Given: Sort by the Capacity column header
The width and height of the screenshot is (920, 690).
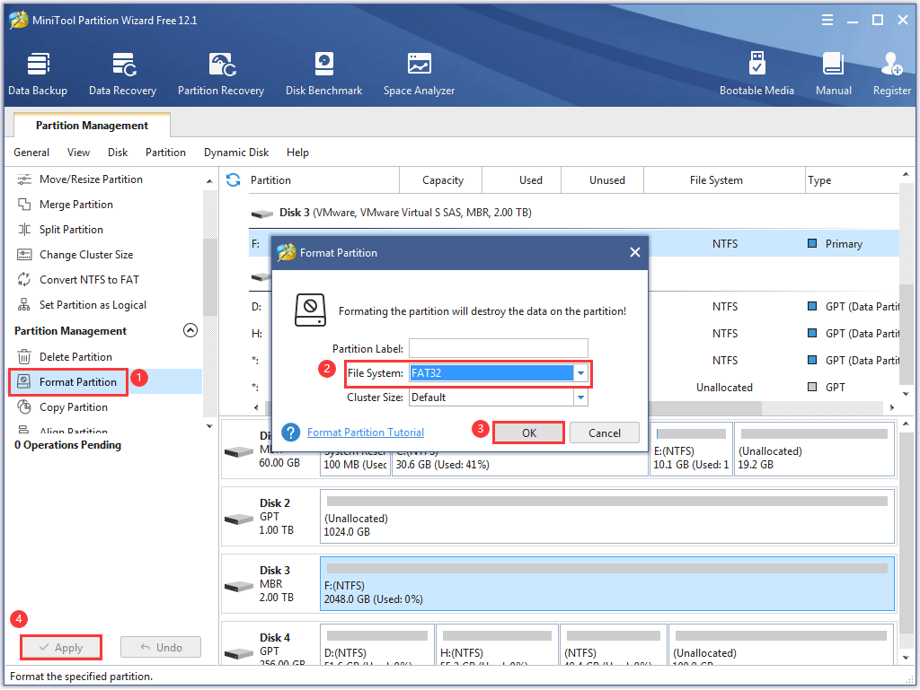Looking at the screenshot, I should (442, 179).
